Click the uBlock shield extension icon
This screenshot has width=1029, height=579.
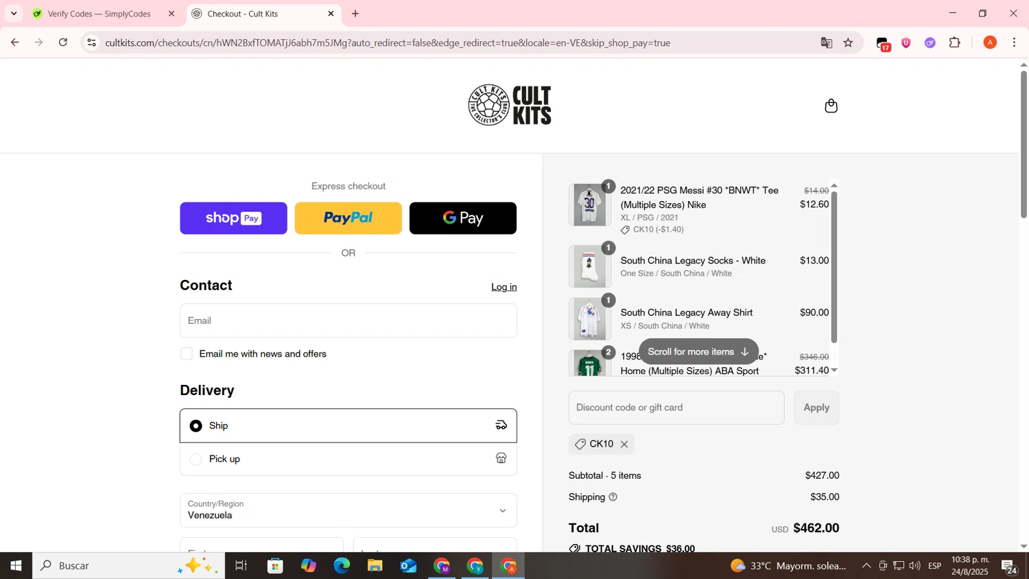click(906, 43)
